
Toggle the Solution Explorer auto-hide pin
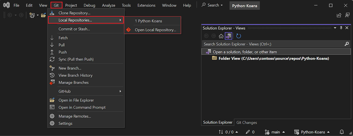[x=341, y=28]
